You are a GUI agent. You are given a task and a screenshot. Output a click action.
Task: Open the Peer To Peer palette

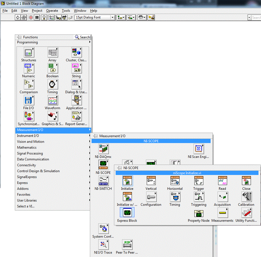click(x=127, y=245)
